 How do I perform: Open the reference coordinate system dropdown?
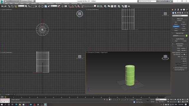pos(54,6)
